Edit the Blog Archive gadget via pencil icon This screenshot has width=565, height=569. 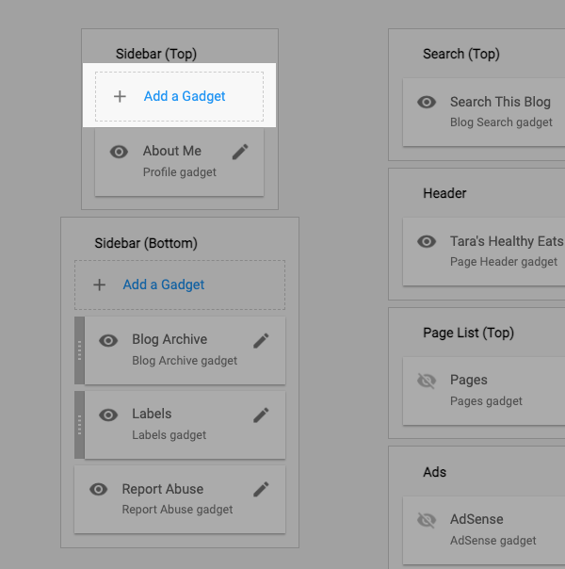[x=261, y=340]
